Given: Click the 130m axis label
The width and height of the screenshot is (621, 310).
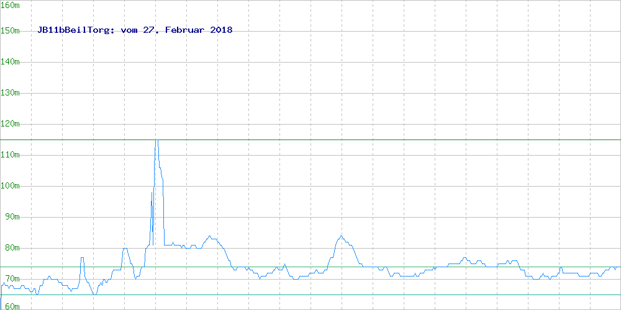Looking at the screenshot, I should (x=11, y=93).
